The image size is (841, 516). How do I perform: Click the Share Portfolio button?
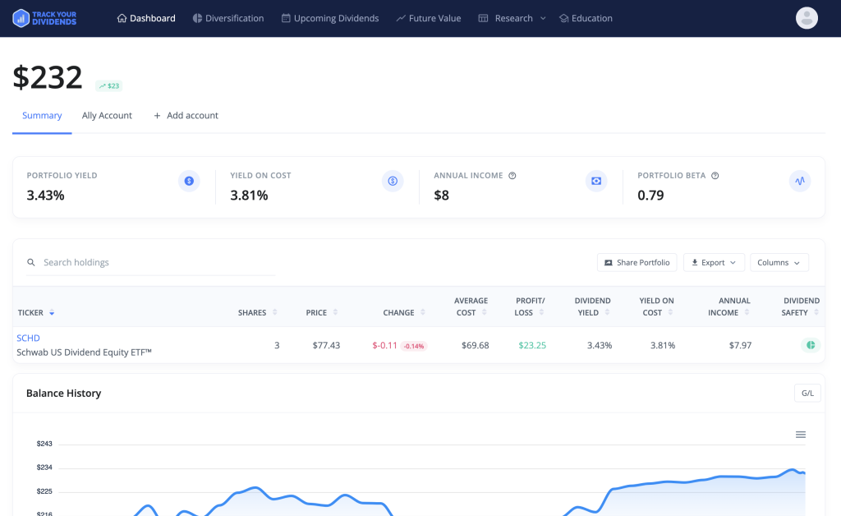point(636,262)
